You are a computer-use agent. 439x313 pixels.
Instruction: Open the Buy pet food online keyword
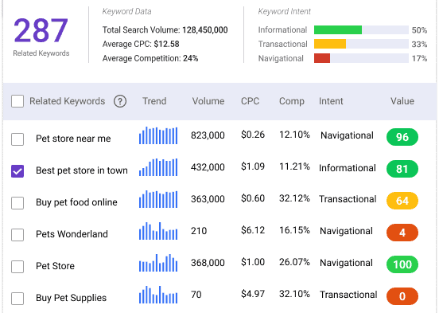(x=76, y=202)
